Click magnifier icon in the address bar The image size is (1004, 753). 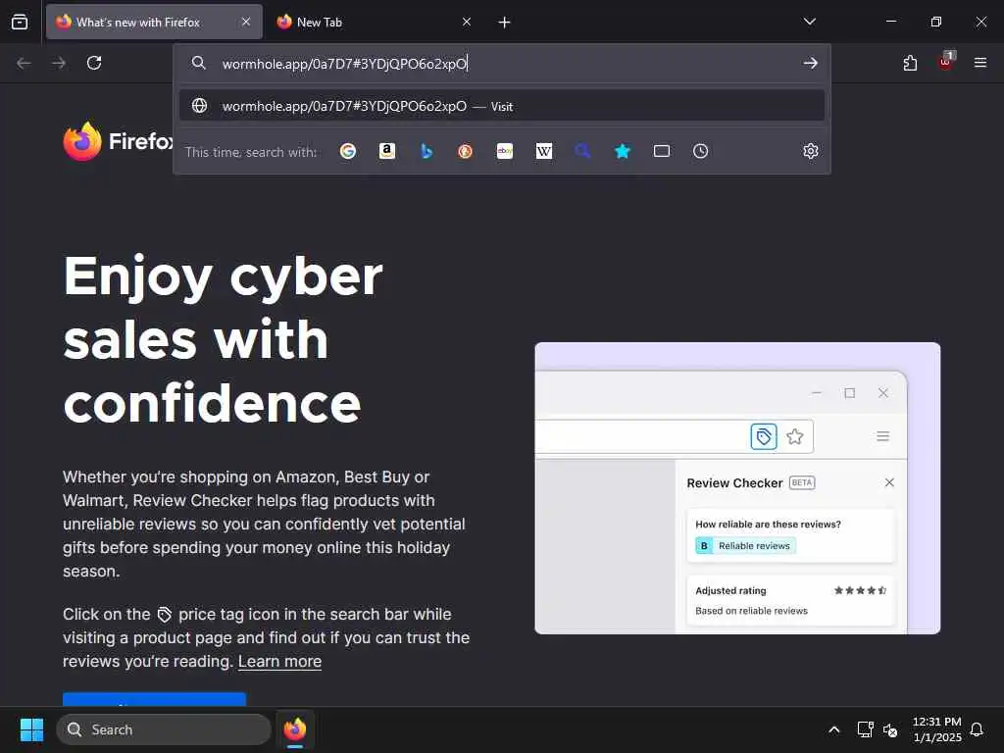click(199, 63)
